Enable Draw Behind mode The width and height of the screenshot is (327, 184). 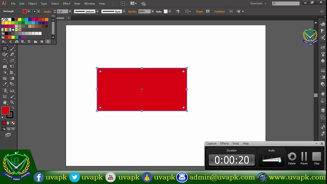(x=8, y=129)
